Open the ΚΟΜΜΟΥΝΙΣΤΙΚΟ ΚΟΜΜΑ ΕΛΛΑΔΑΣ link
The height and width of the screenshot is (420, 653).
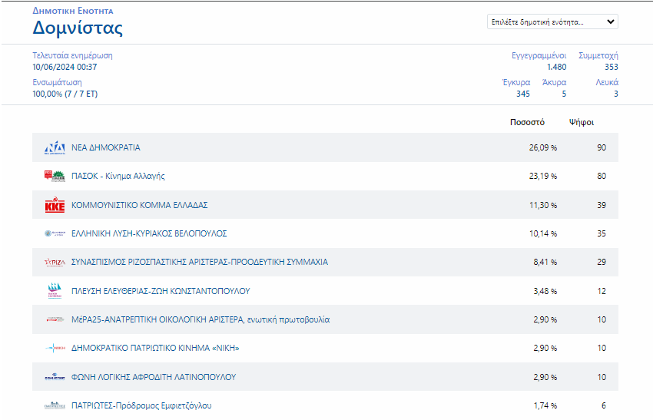[140, 205]
